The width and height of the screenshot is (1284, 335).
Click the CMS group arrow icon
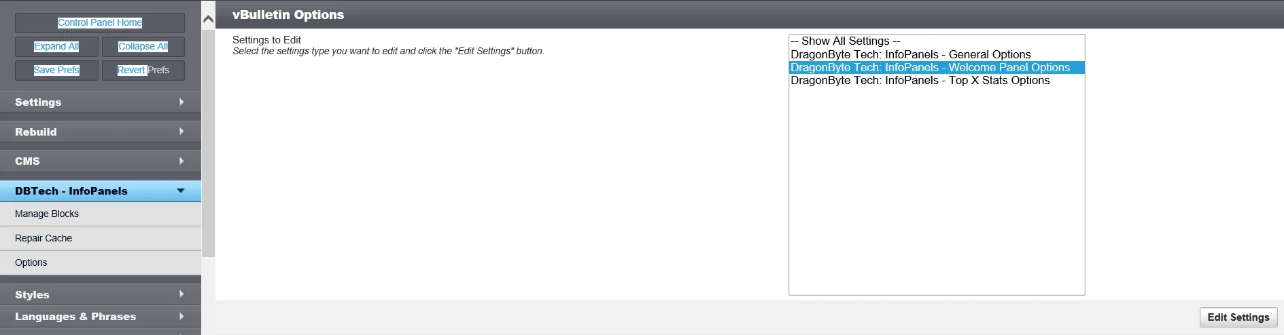181,161
